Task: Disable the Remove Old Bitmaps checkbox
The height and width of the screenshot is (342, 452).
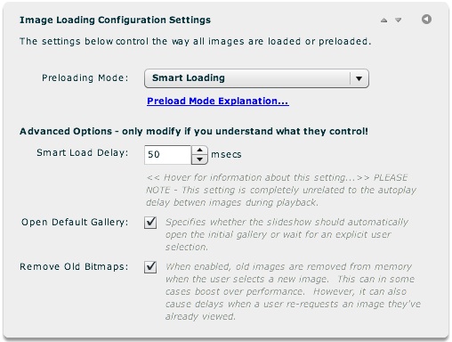Action: 150,267
